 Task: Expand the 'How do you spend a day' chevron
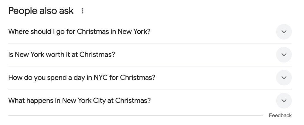[x=284, y=78]
